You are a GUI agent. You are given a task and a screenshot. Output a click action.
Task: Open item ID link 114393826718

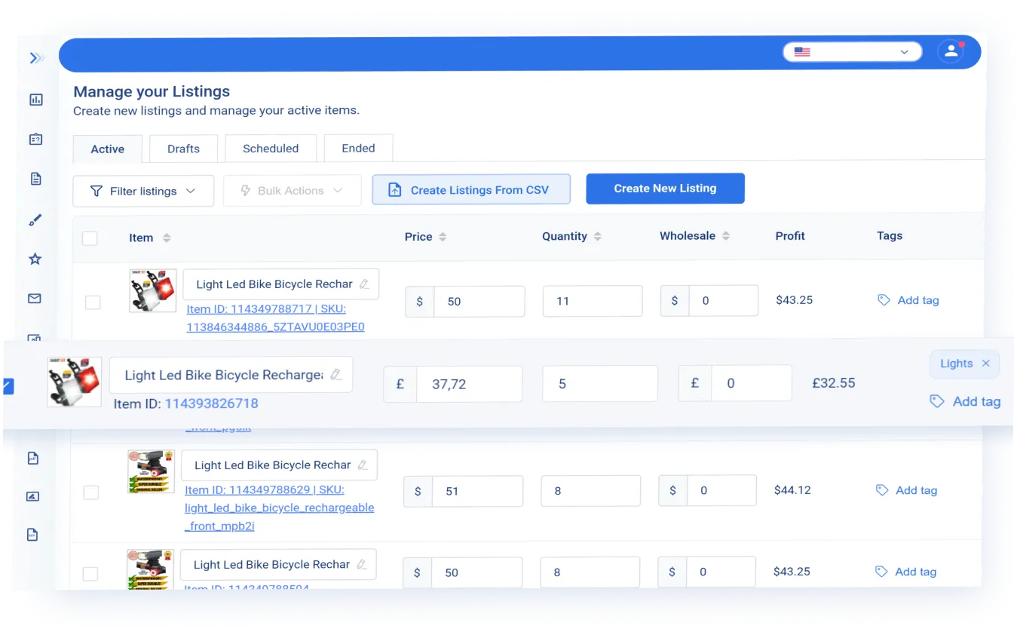click(x=212, y=403)
